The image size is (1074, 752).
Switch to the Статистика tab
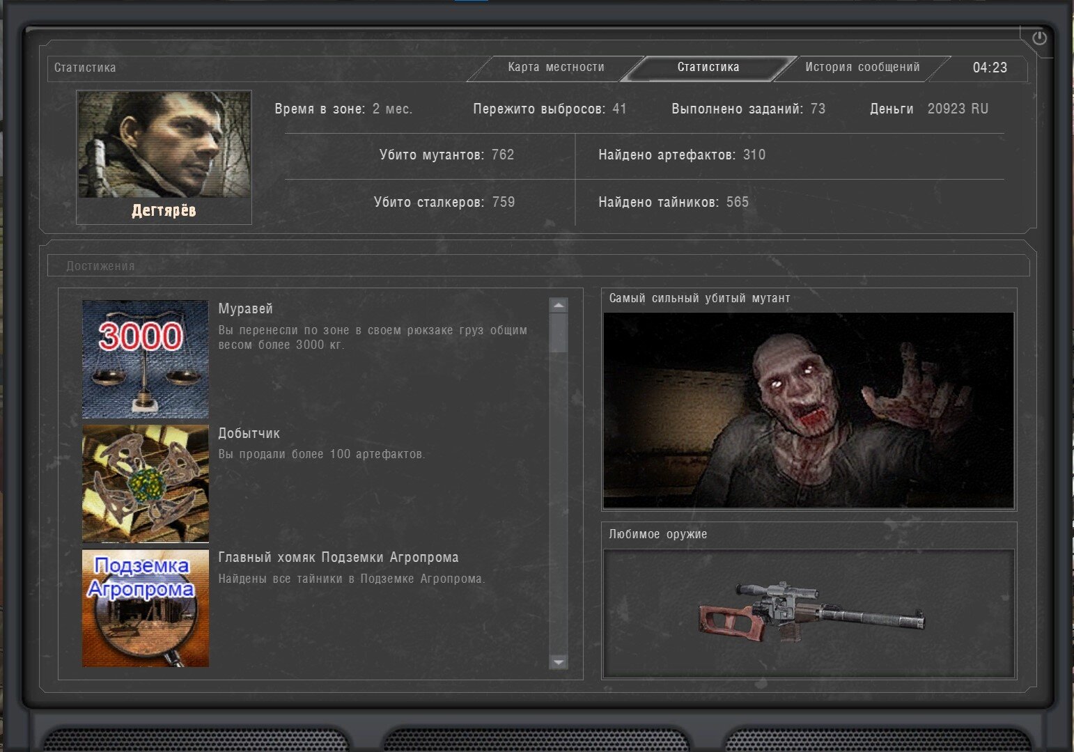(708, 68)
